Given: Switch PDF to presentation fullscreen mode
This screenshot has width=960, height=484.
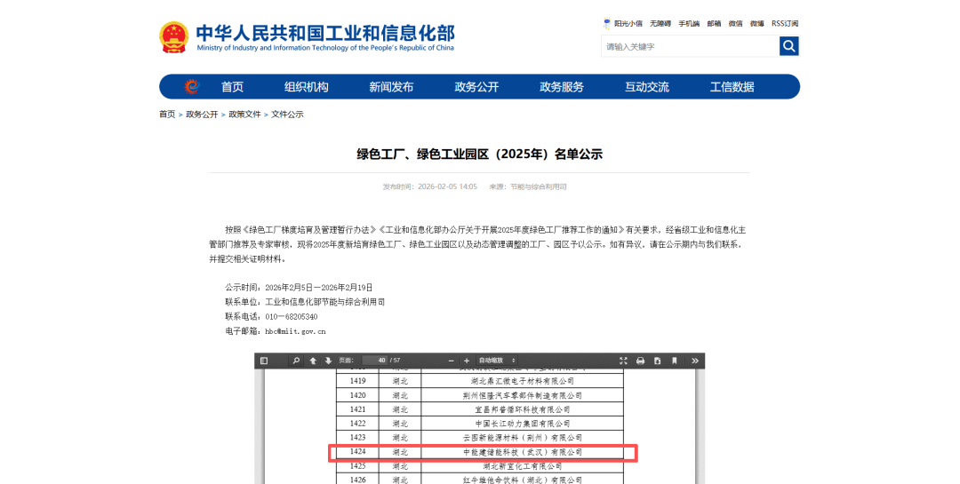Looking at the screenshot, I should [623, 361].
